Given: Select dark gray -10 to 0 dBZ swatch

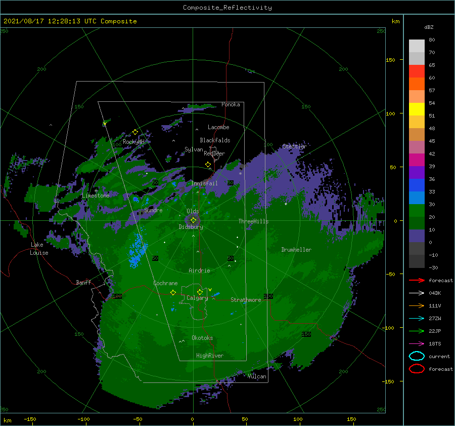Looking at the screenshot, I should (x=417, y=248).
